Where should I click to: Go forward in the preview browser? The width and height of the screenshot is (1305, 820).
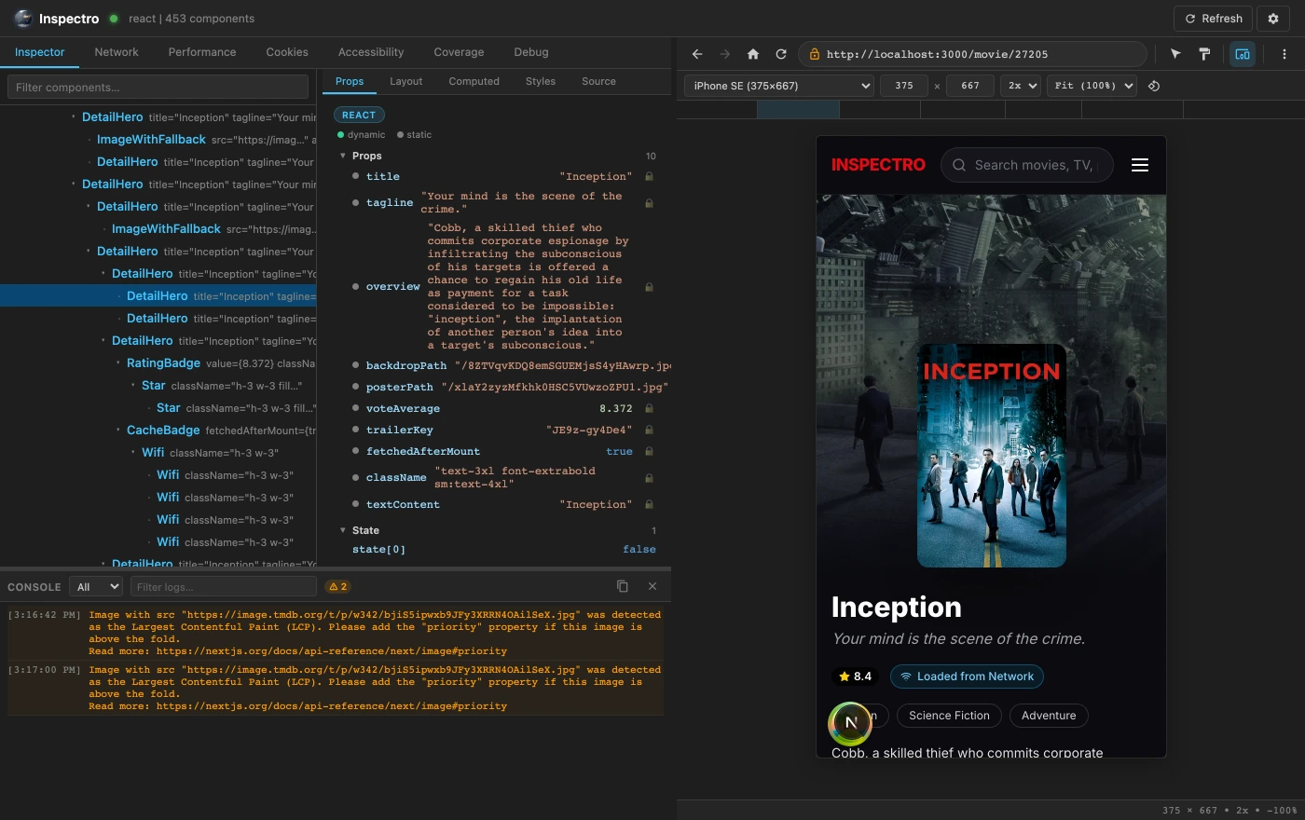[x=725, y=54]
